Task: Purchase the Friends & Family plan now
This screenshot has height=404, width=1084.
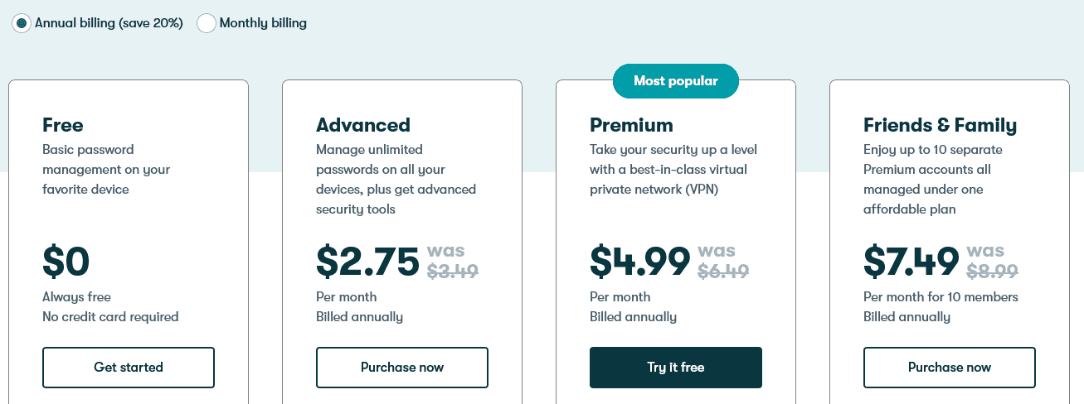Action: coord(950,368)
